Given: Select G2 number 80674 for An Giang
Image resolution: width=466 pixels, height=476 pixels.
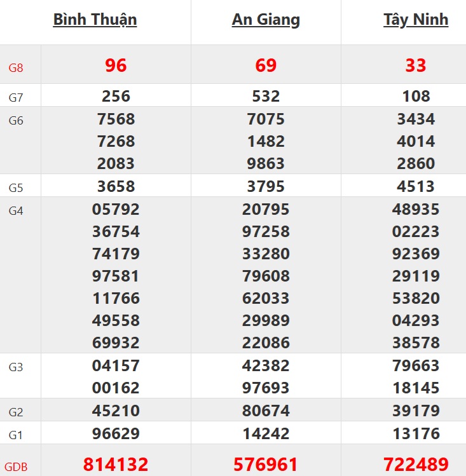Looking at the screenshot, I should [266, 411].
